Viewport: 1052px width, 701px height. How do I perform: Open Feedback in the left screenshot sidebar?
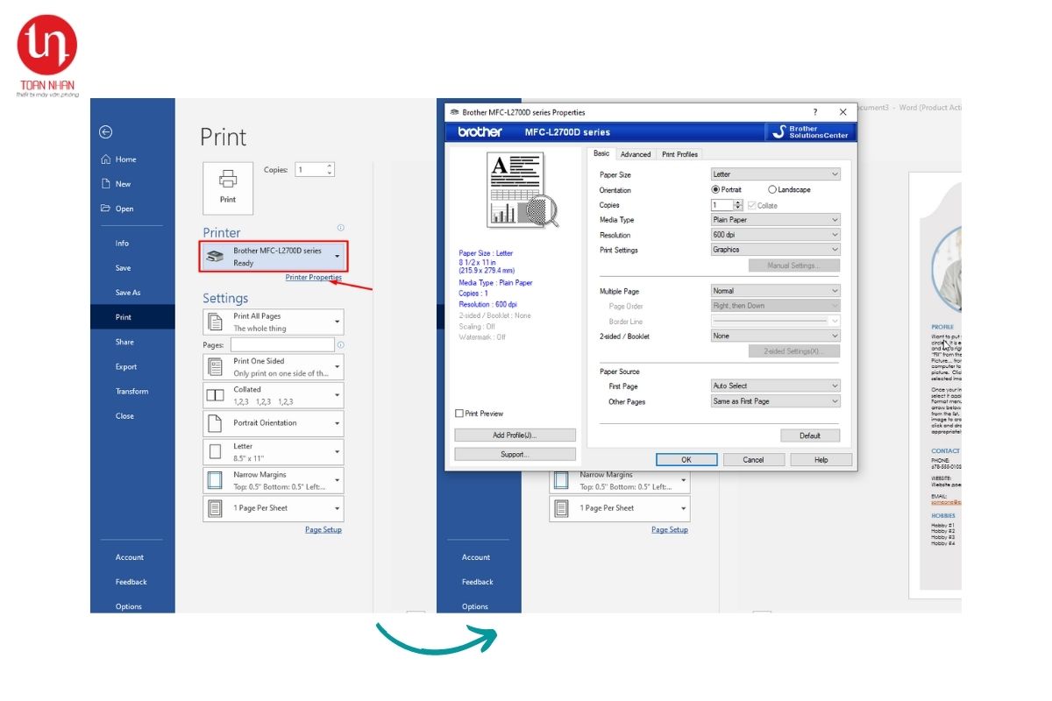[131, 582]
